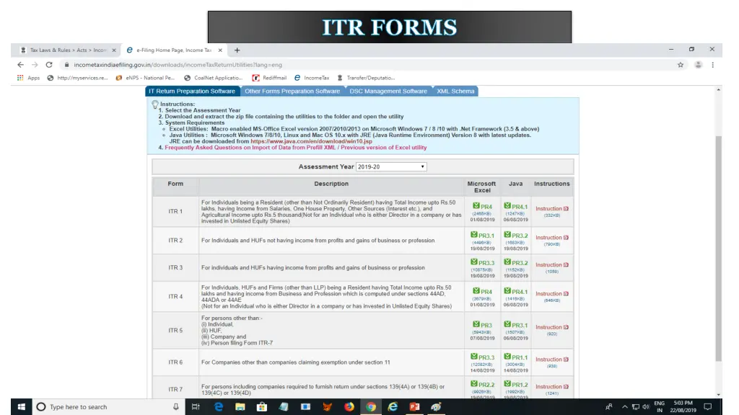
Task: Open Microsoft Store from the taskbar
Action: tap(261, 406)
